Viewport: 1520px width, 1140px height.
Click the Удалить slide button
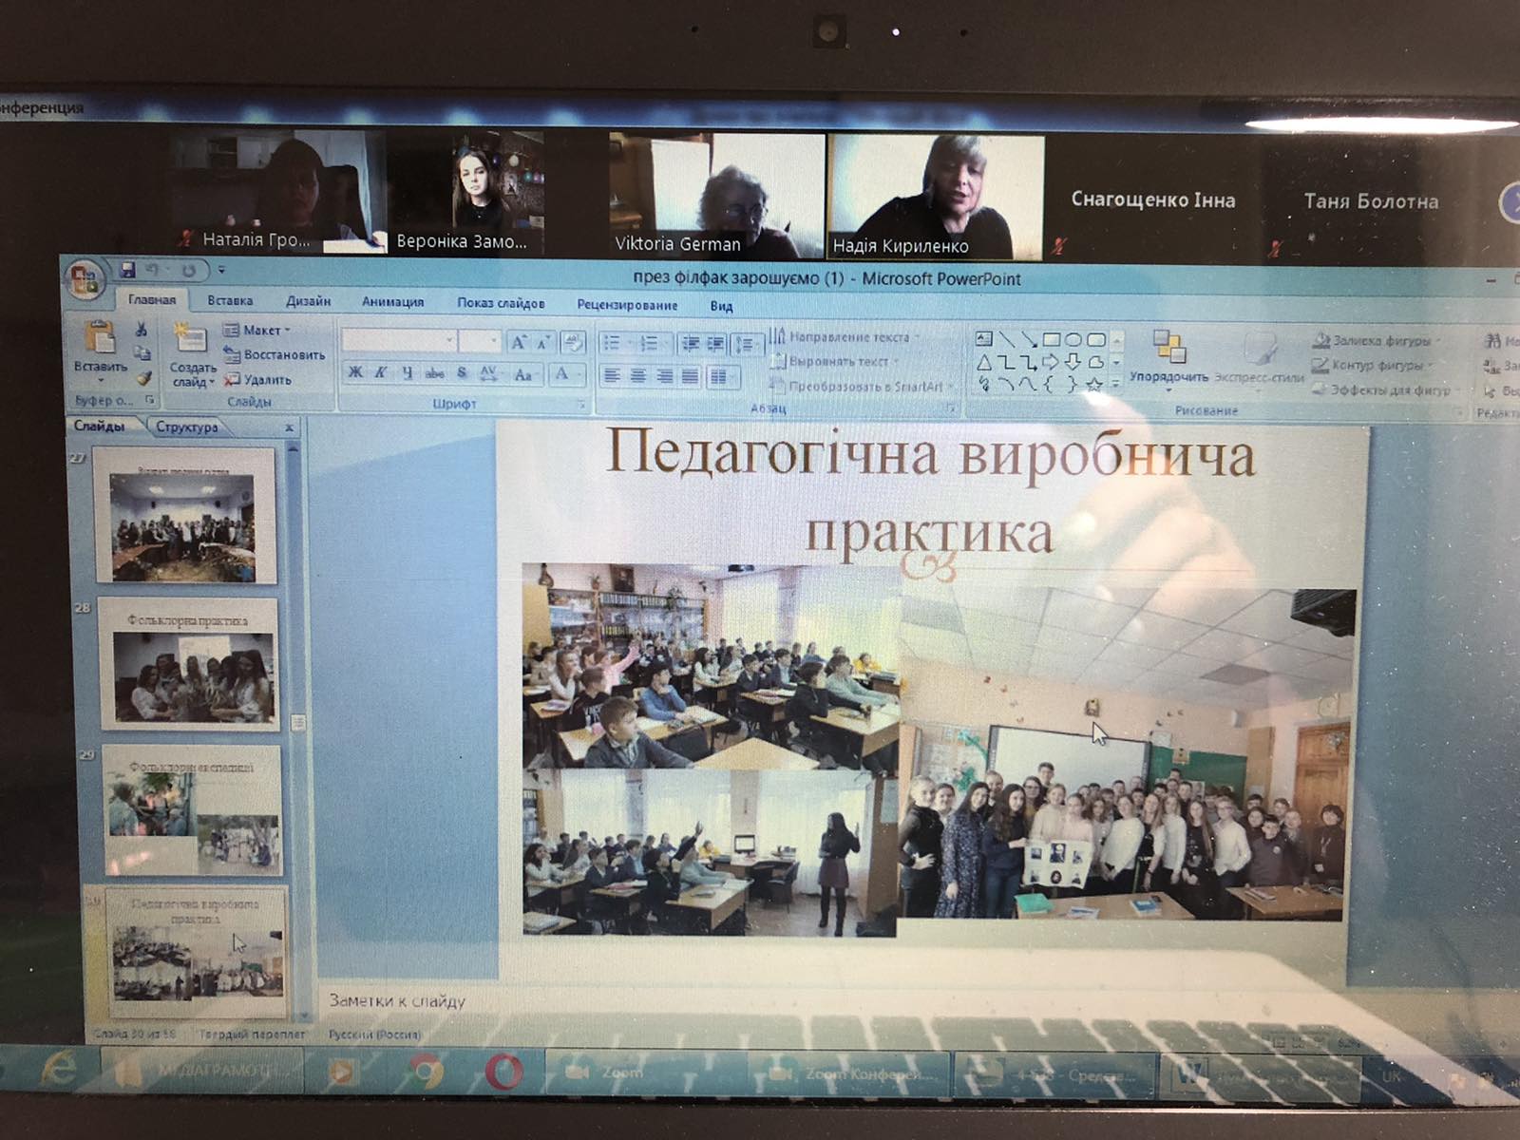click(256, 380)
